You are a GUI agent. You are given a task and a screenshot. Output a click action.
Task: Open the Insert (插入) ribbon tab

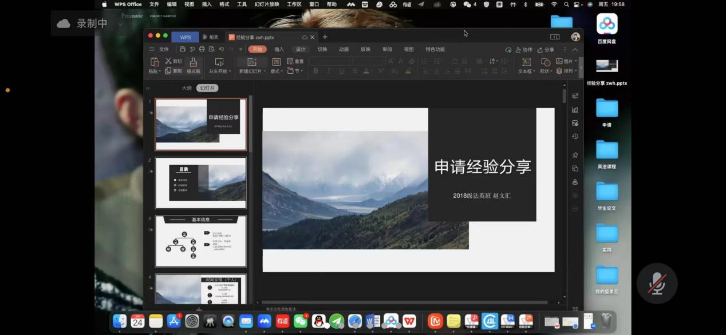279,50
